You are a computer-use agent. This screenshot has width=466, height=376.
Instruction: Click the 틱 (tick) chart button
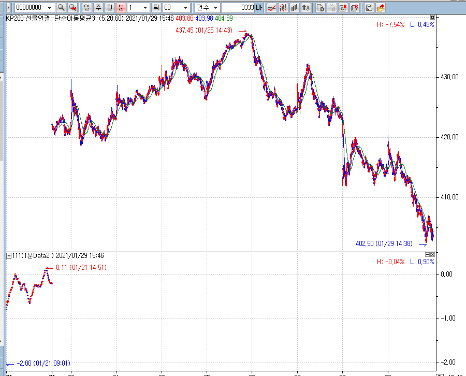click(x=156, y=8)
